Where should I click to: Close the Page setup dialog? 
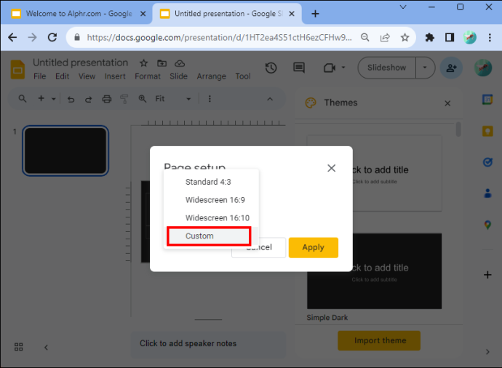(x=331, y=168)
